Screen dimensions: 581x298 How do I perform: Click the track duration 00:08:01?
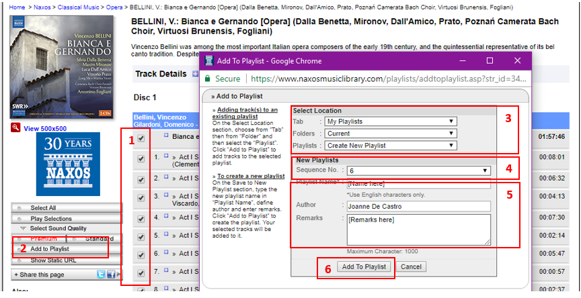coord(552,157)
